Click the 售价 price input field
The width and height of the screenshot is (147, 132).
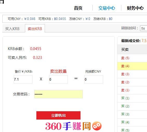(x=23, y=79)
